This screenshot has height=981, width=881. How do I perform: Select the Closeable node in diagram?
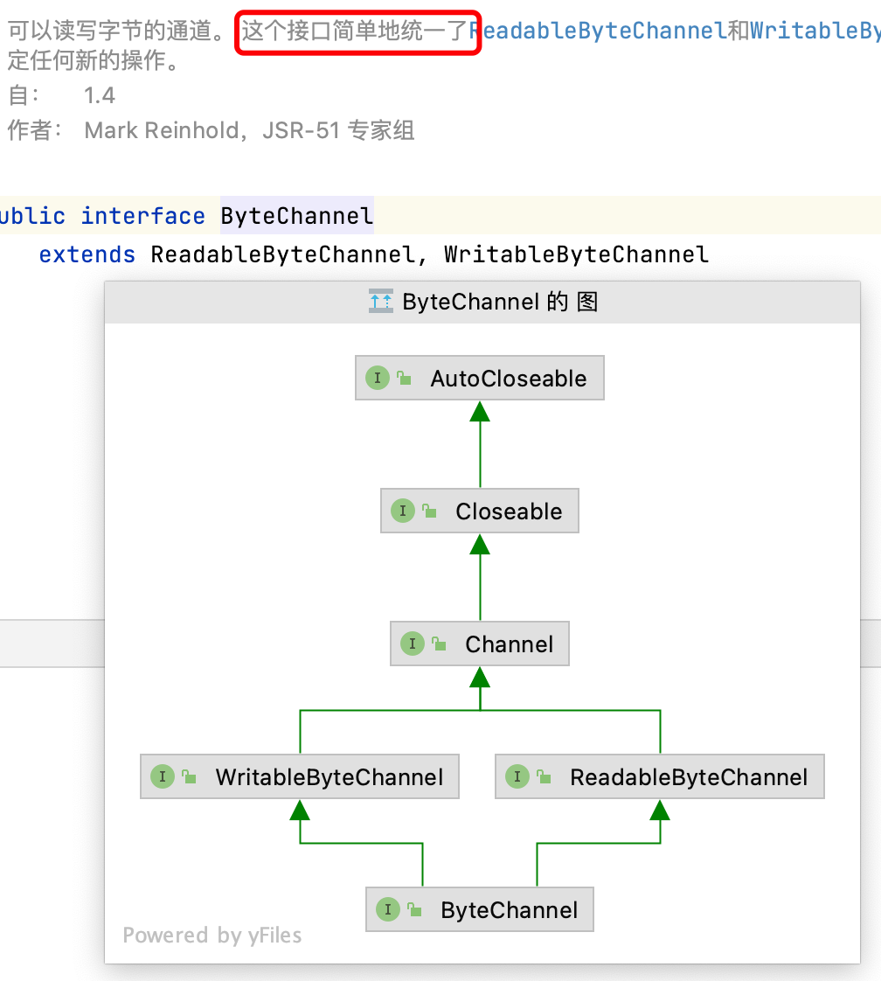[x=508, y=511]
